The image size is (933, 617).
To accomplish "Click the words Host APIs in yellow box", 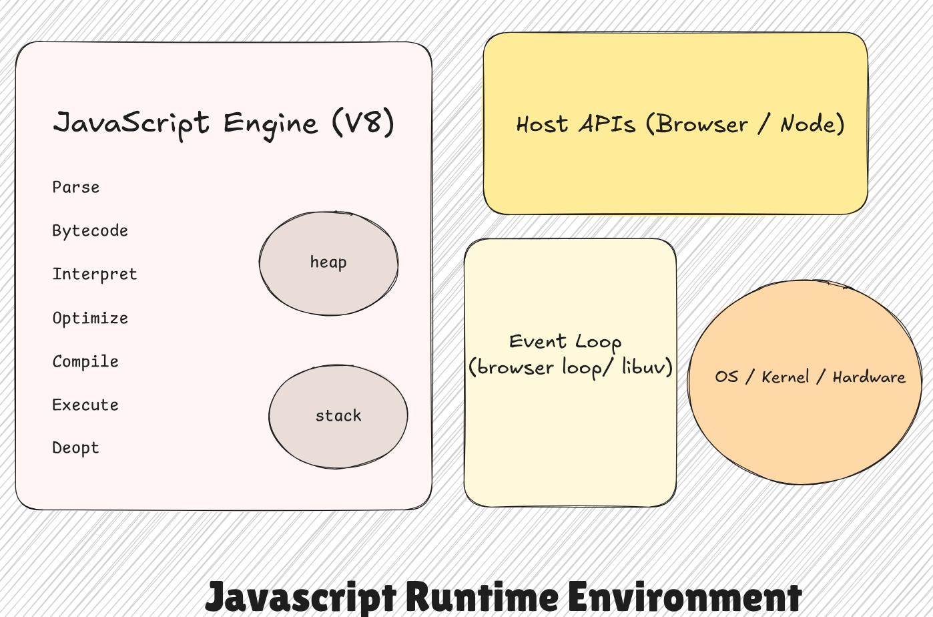I will pos(575,125).
